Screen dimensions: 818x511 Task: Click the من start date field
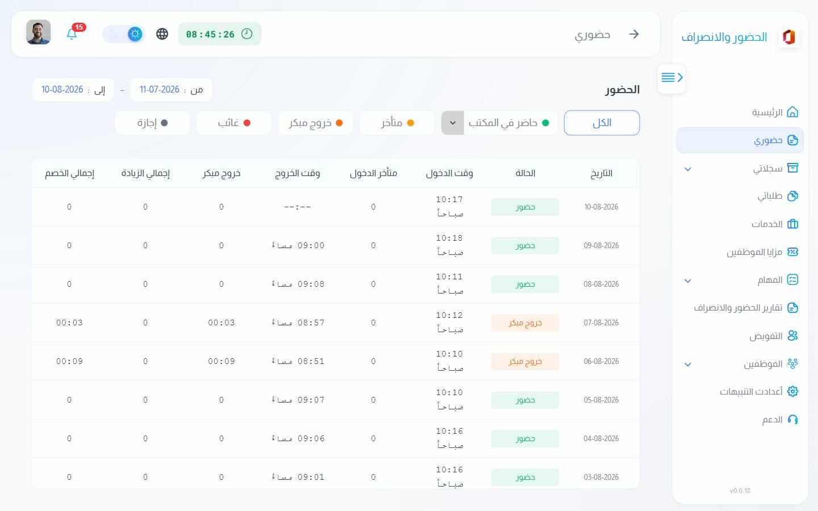[x=171, y=90]
